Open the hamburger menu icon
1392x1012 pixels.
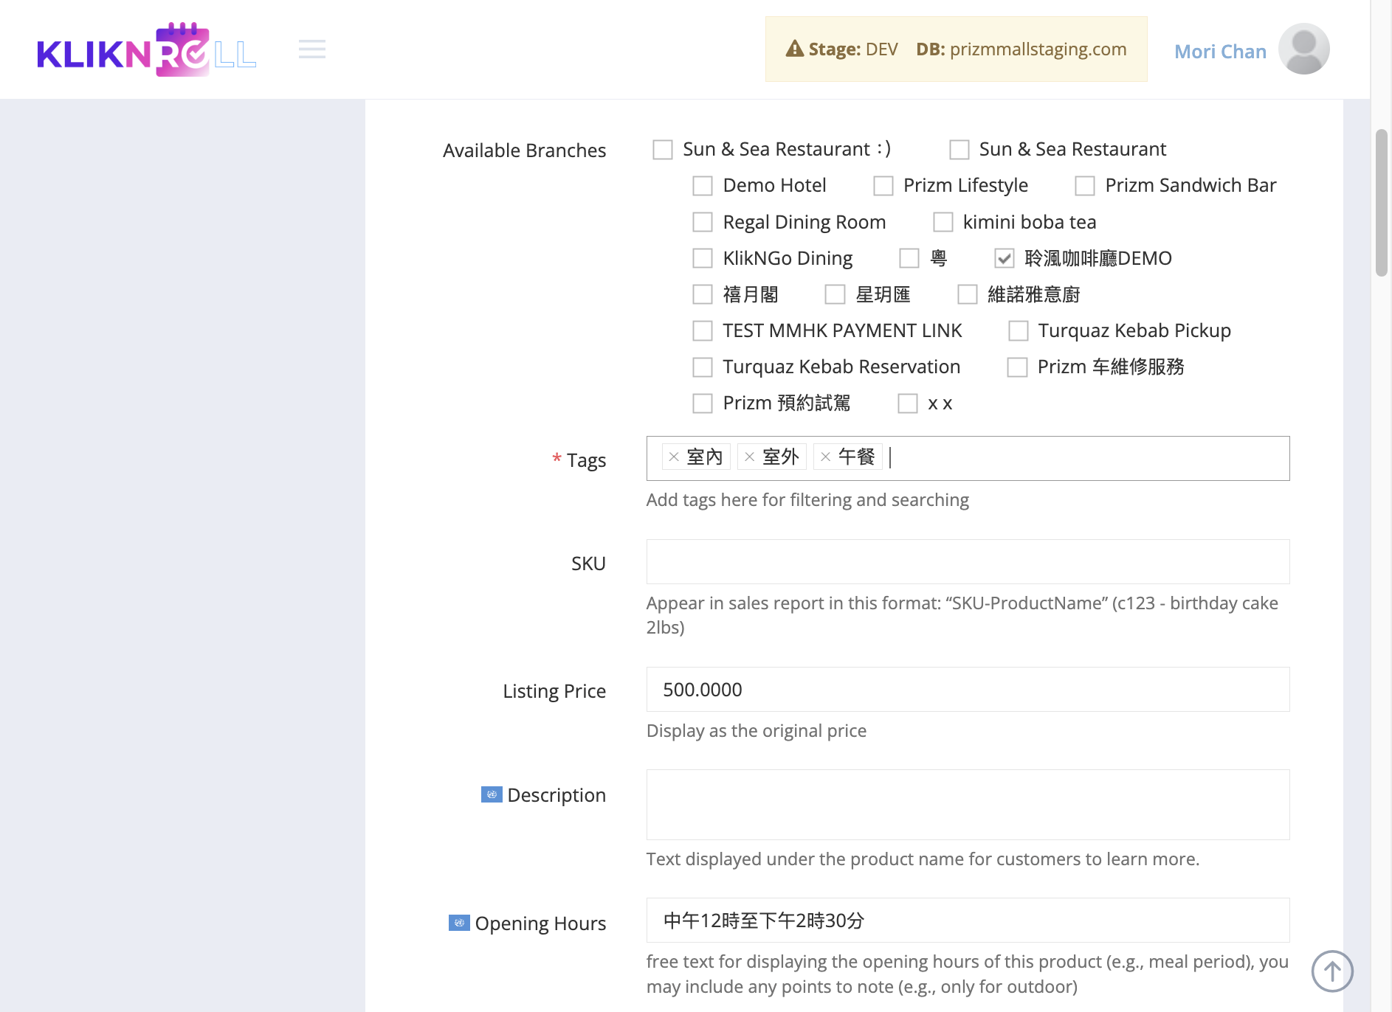pos(312,49)
